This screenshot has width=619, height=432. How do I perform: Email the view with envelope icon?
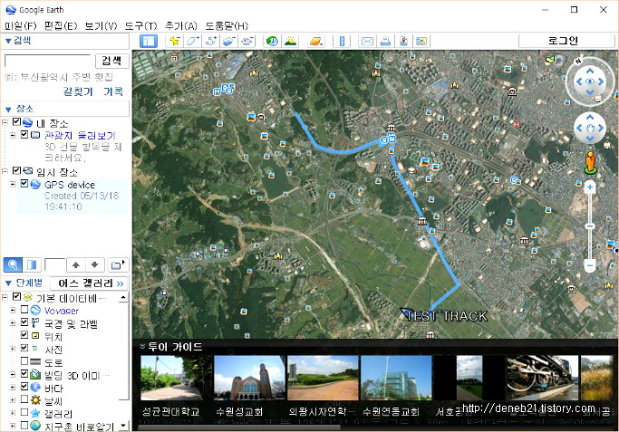[x=367, y=41]
